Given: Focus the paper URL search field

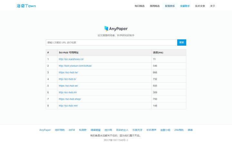Looking at the screenshot, I should tap(111, 42).
